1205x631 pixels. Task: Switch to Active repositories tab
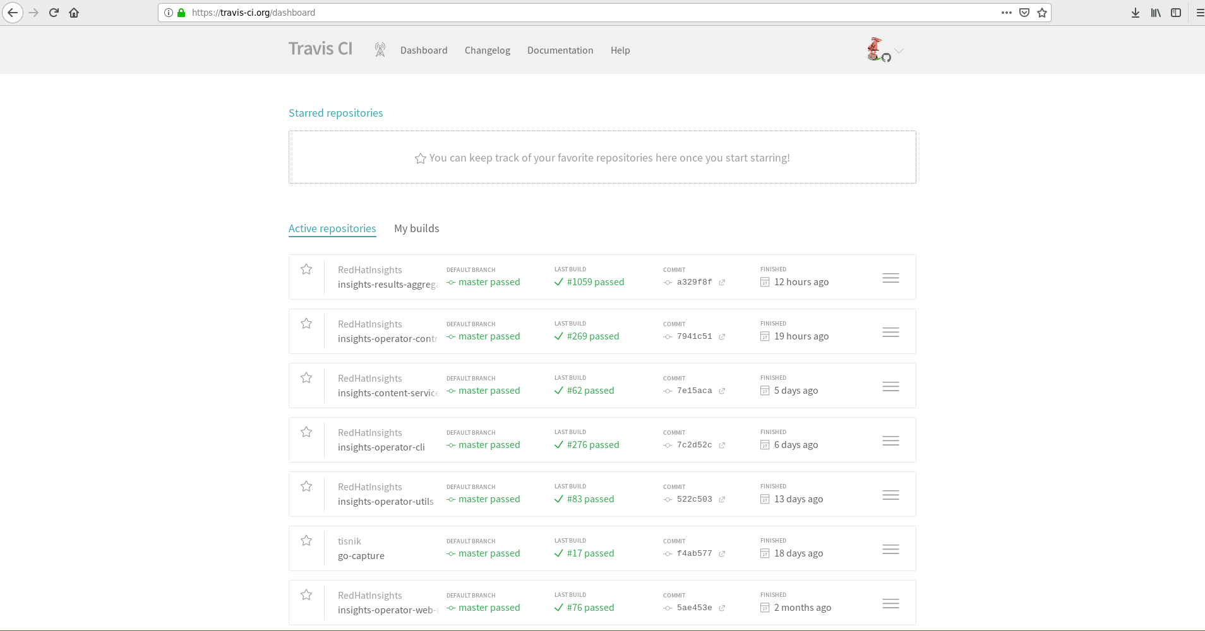332,228
